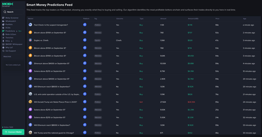Expand the KOLs submenu arrow
The height and width of the screenshot is (137, 262).
12,41
